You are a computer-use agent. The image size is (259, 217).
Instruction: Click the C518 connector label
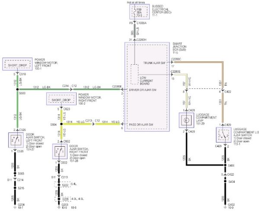[22, 74]
